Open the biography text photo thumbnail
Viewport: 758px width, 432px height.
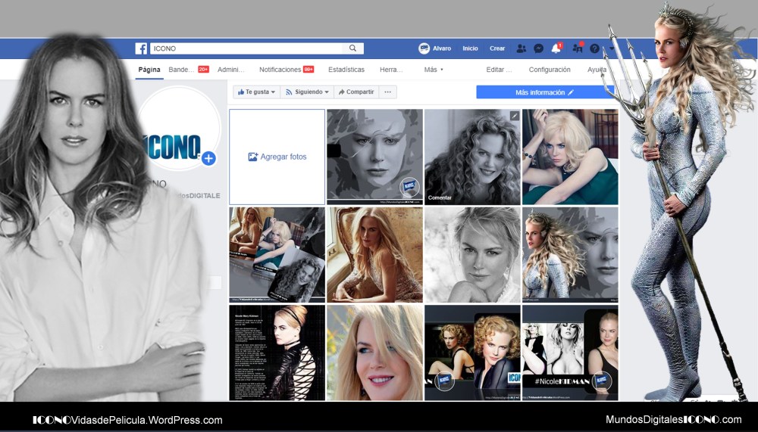[277, 353]
